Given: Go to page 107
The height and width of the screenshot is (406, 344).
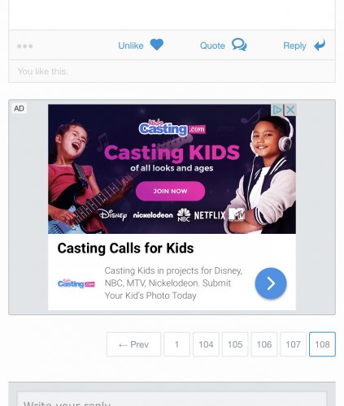Looking at the screenshot, I should (x=293, y=344).
